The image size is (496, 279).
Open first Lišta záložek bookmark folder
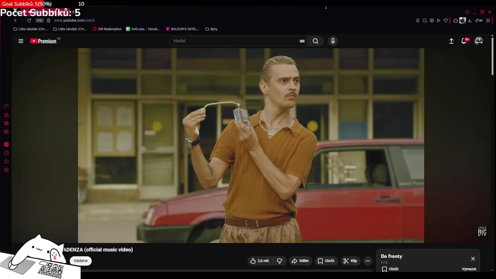(30, 29)
